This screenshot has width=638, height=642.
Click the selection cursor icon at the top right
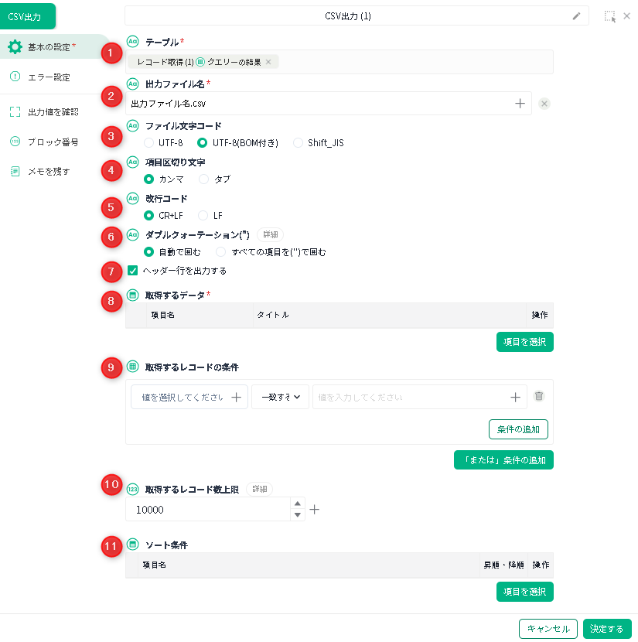[x=610, y=15]
